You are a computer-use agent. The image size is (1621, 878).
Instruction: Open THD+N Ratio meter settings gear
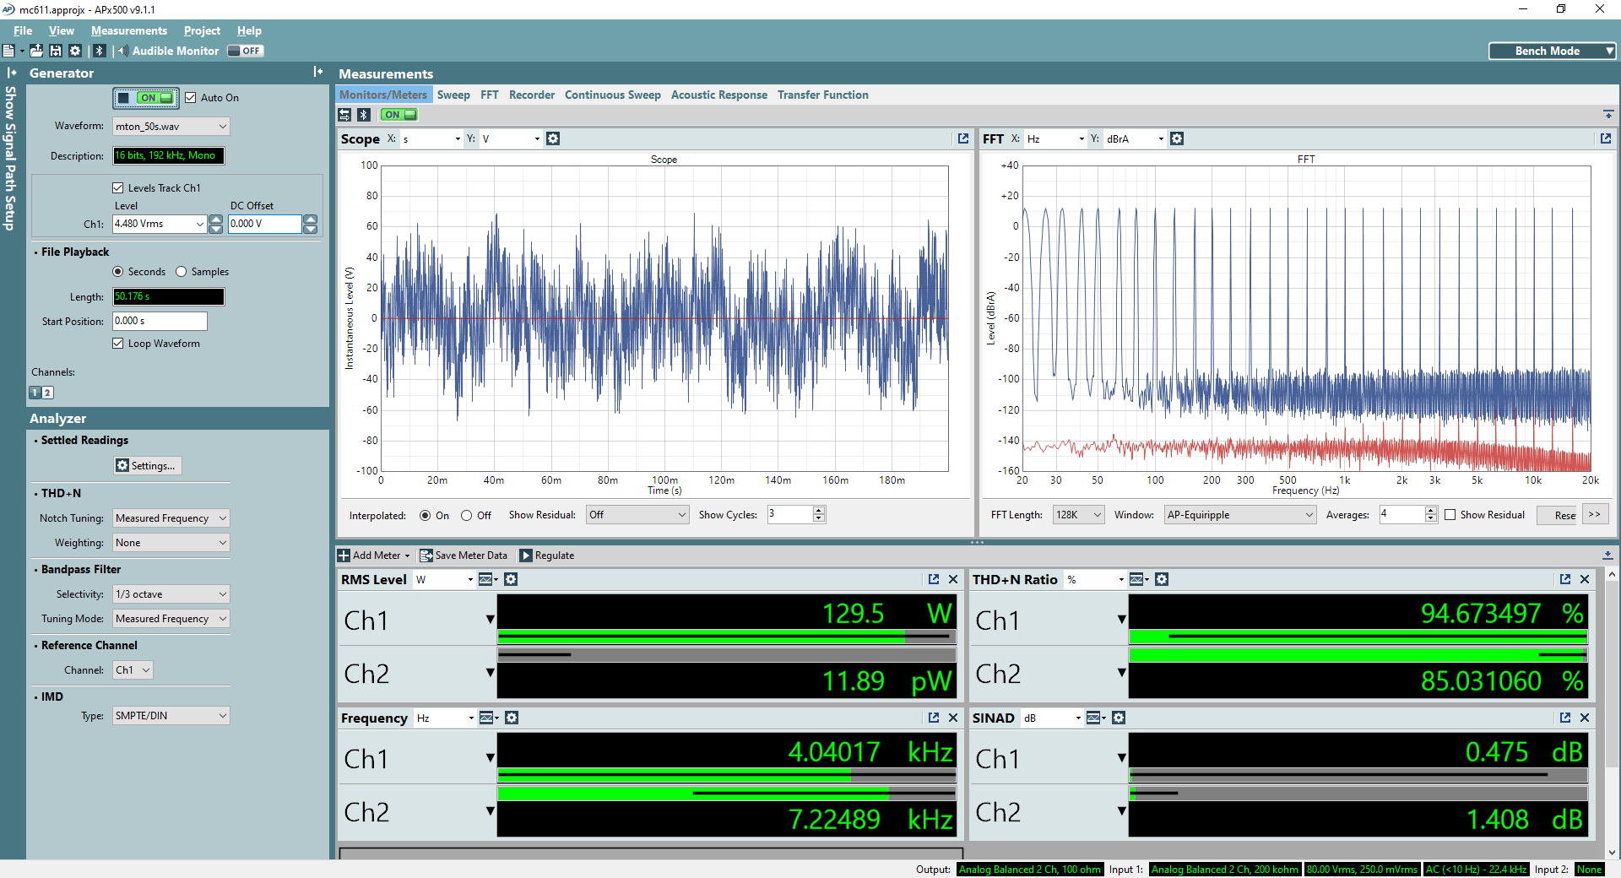pos(1162,579)
